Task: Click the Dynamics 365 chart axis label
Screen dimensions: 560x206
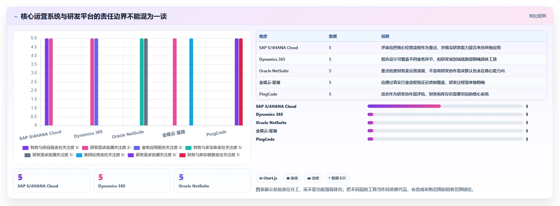Action: click(88, 134)
